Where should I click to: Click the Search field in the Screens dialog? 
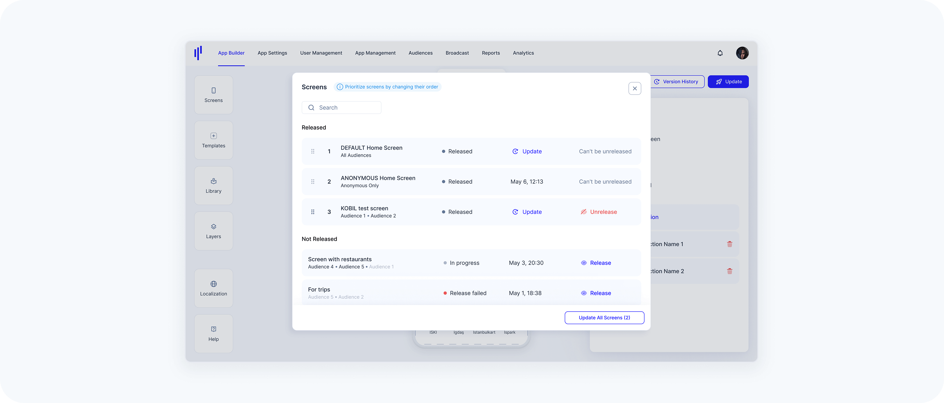tap(342, 107)
